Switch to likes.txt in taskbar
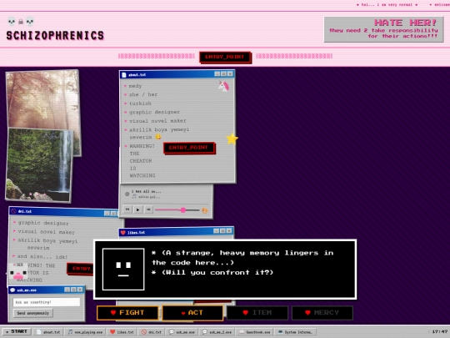This screenshot has width=450, height=338. [x=122, y=332]
